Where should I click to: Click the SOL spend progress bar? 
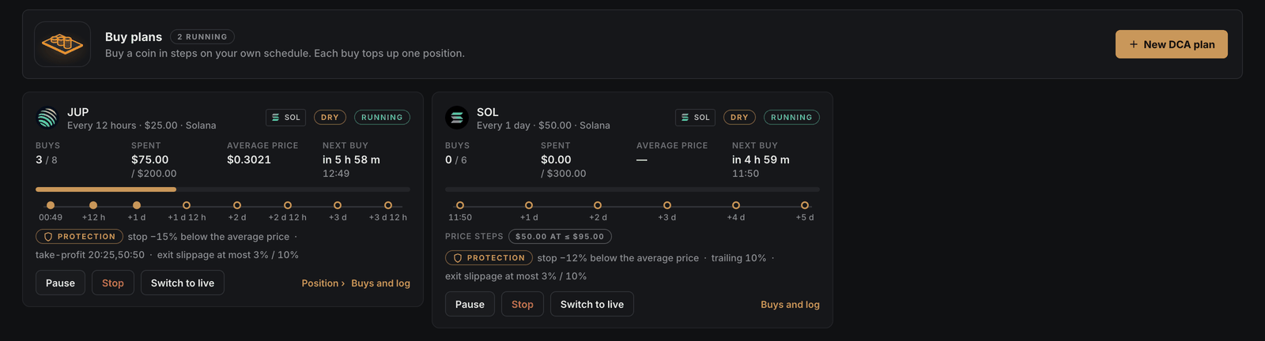632,189
